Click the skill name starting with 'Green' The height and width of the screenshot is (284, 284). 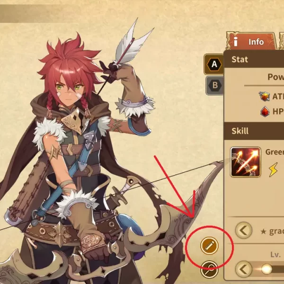(275, 152)
